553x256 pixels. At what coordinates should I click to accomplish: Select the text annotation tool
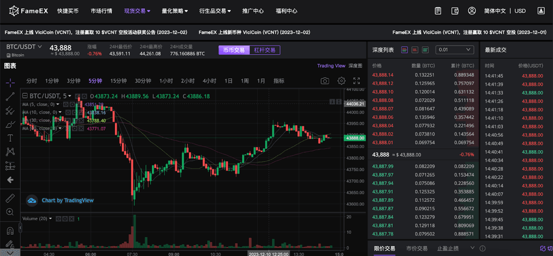[10, 138]
